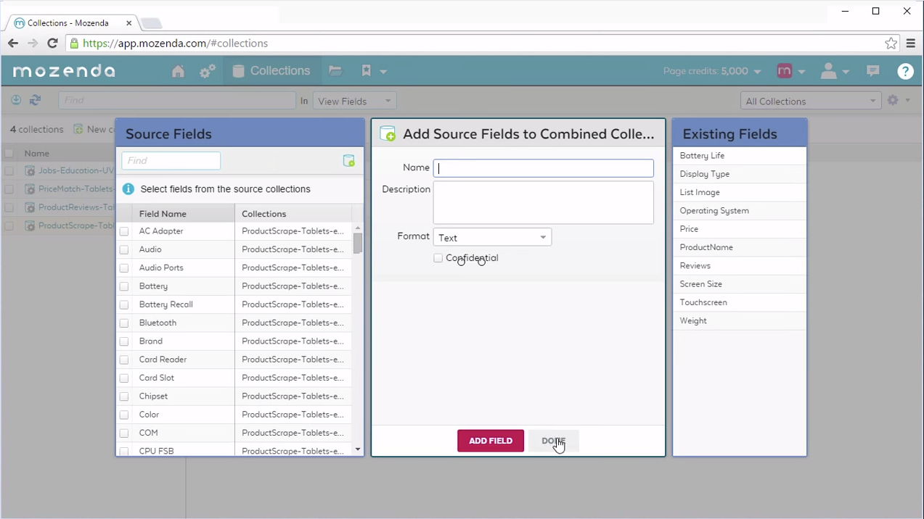Check the Audio field checkbox
The height and width of the screenshot is (519, 924).
[x=124, y=249]
